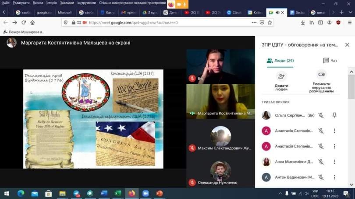Image resolution: width=355 pixels, height=199 pixels.
Task: Show hidden system tray icons
Action: [x=280, y=193]
